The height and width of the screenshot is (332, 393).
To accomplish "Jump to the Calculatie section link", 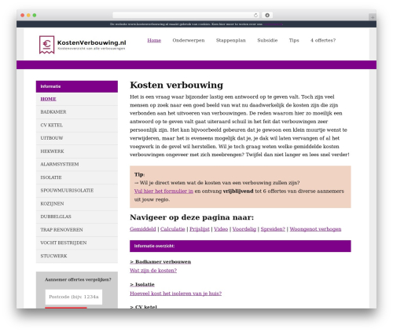I will pos(173,229).
